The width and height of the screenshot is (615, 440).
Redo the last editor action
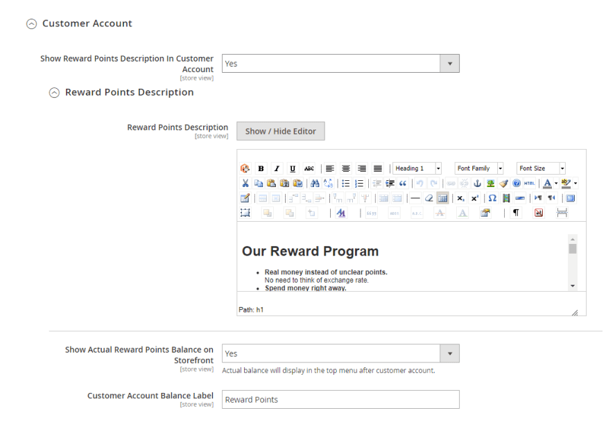433,183
